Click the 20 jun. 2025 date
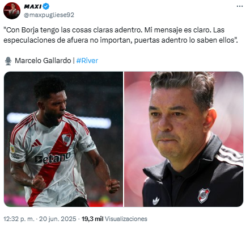Viewport: 250px width, 229px height. [58, 219]
